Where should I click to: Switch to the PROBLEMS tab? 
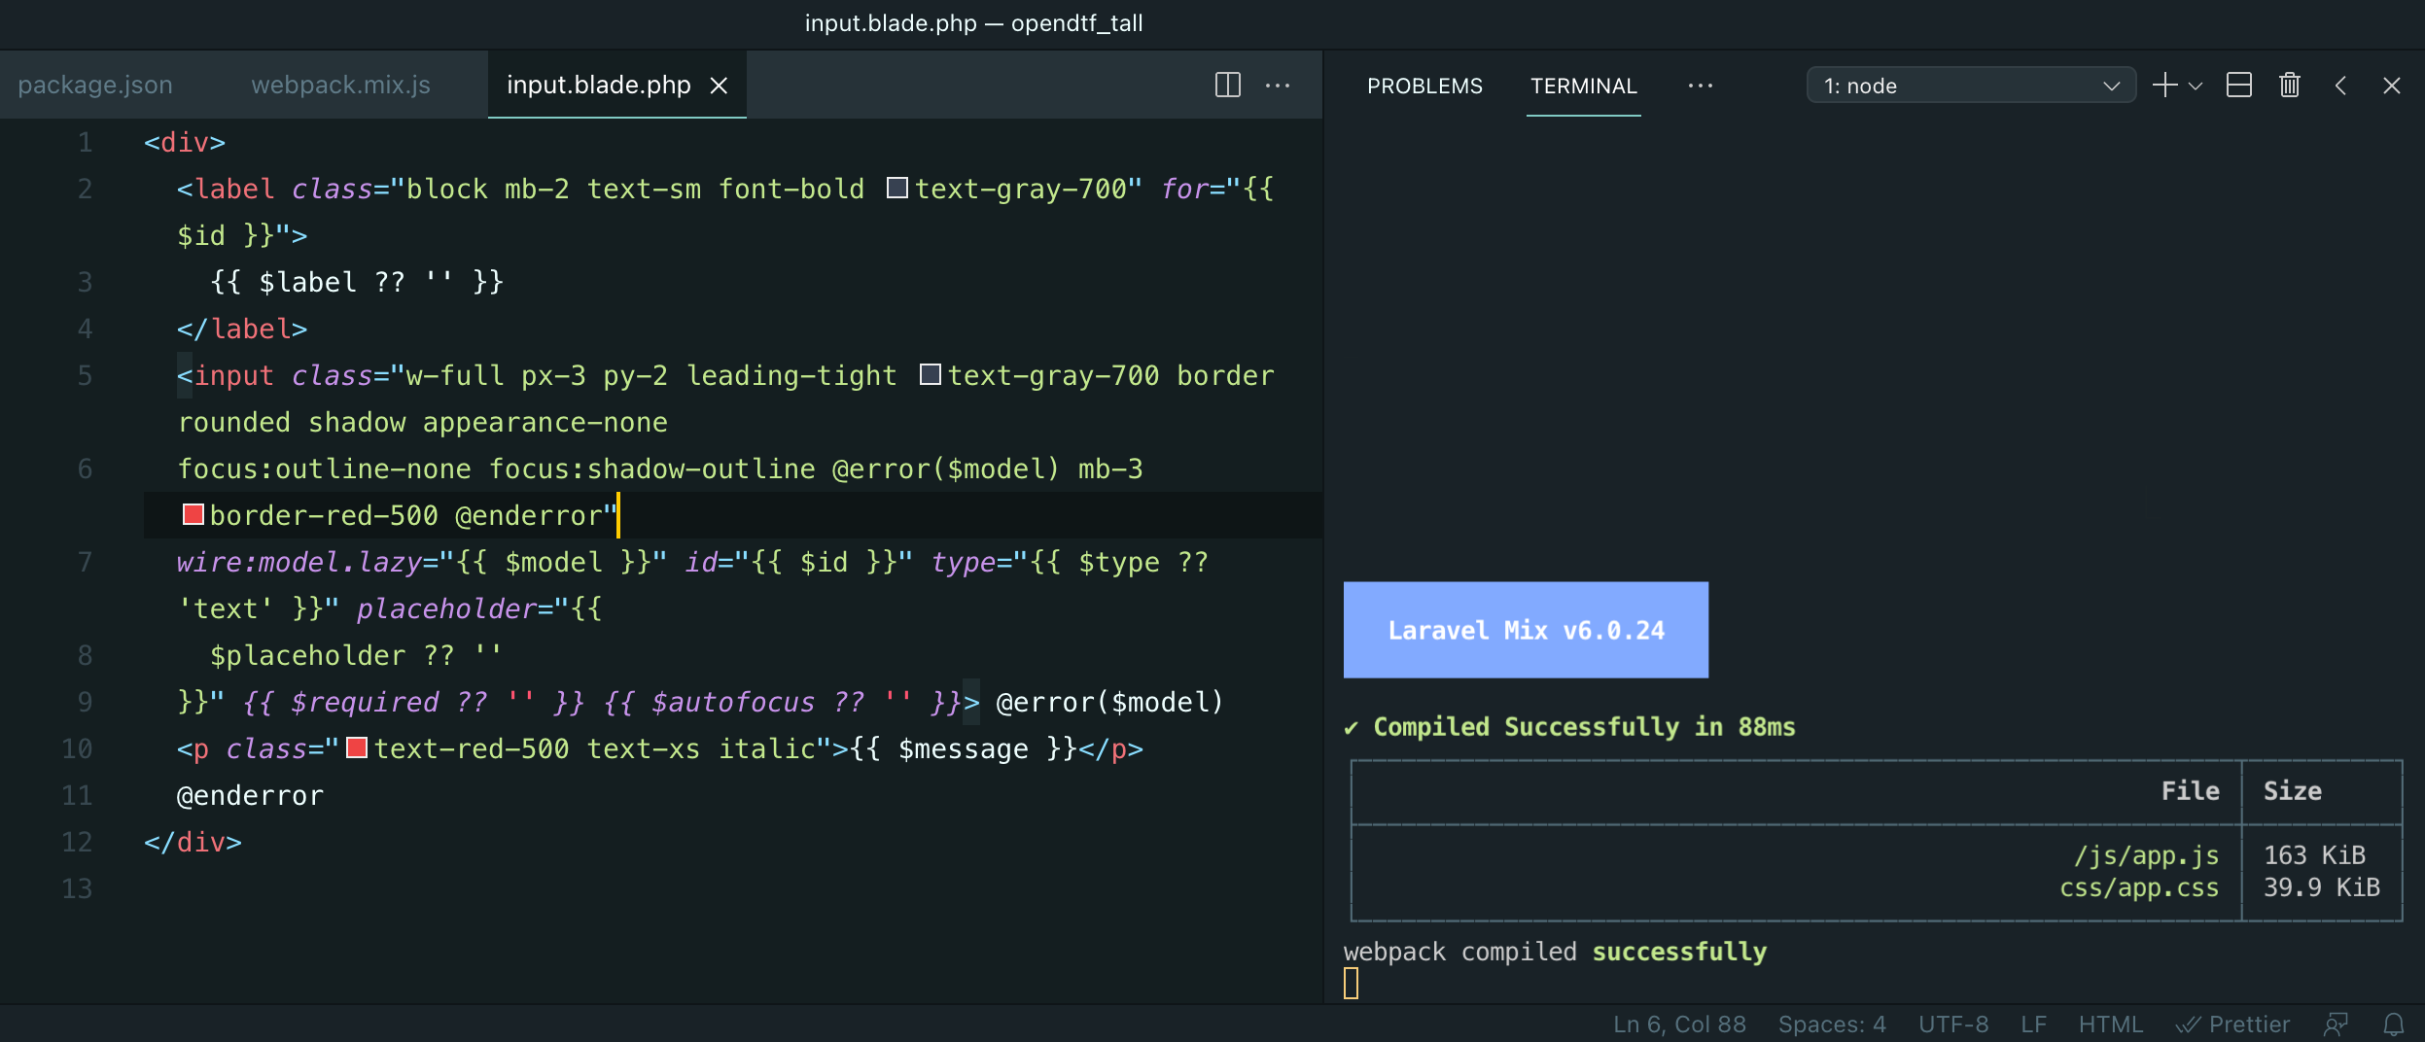[x=1423, y=86]
